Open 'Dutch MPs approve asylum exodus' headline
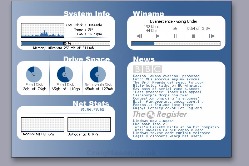Image resolution: width=249 pixels, height=166 pixels. [166, 79]
